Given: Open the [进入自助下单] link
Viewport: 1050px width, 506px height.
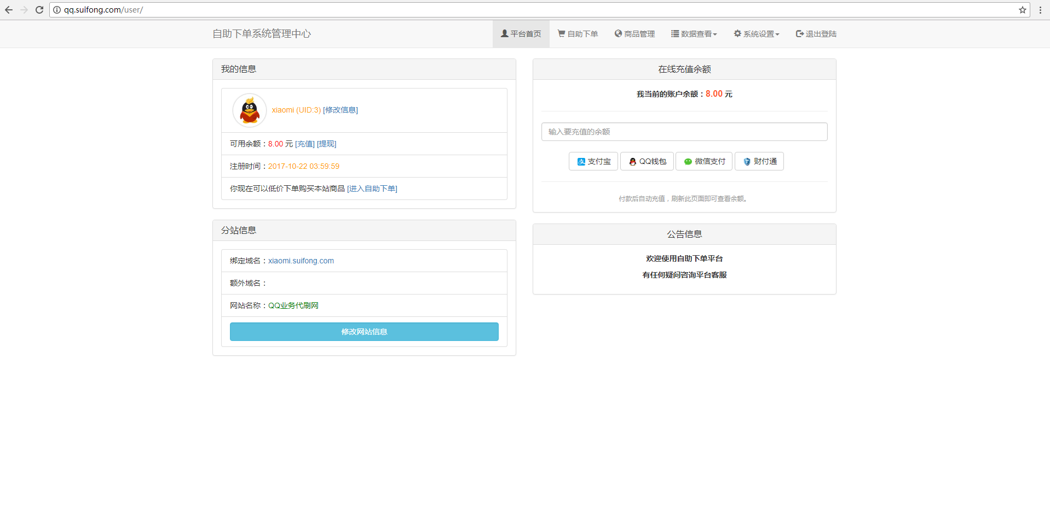Looking at the screenshot, I should pos(372,189).
